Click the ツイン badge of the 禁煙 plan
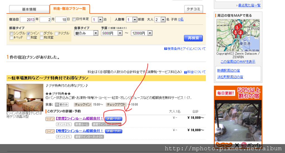 coord(50,119)
